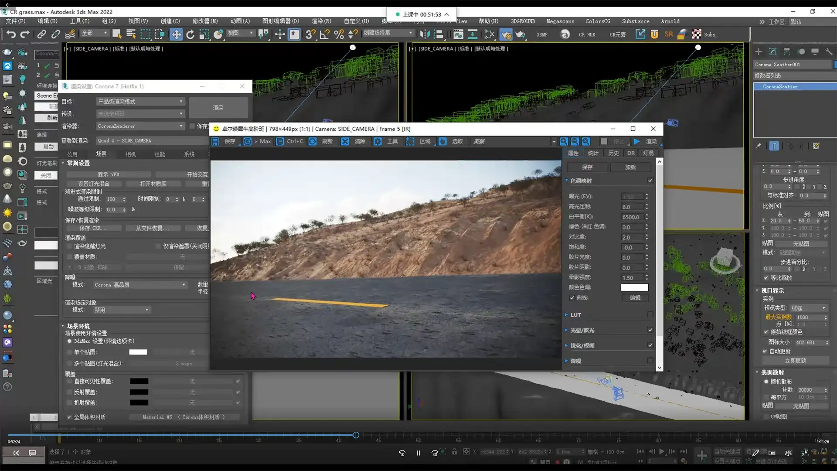Viewport: 837px width, 471px height.
Task: Open the Create panel plus icon
Action: [759, 51]
